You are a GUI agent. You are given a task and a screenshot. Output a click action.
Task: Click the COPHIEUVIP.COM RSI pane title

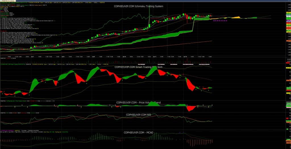[x=138, y=115]
